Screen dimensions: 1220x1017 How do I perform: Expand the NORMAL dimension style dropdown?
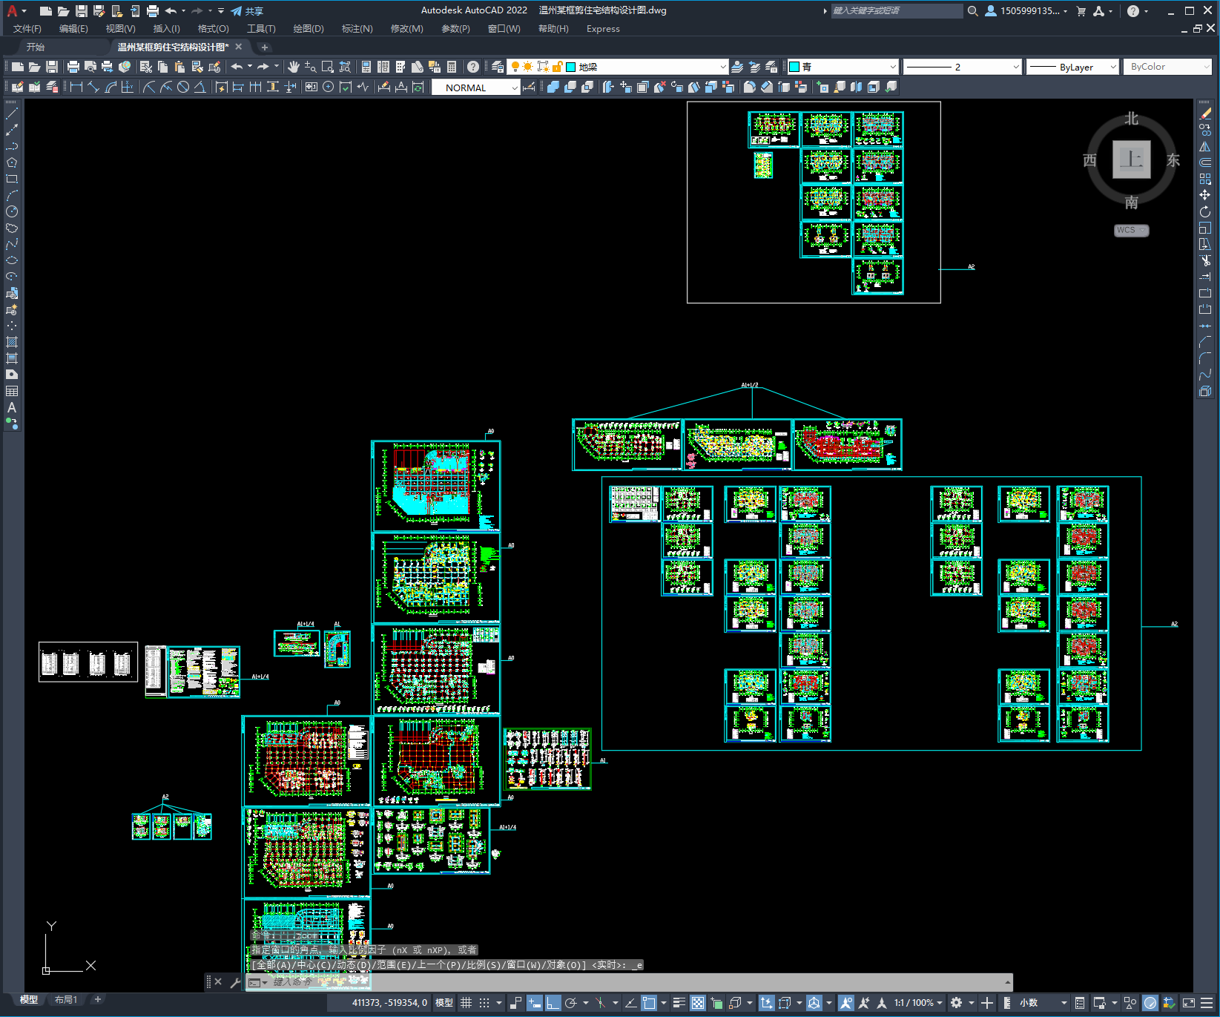[x=514, y=88]
